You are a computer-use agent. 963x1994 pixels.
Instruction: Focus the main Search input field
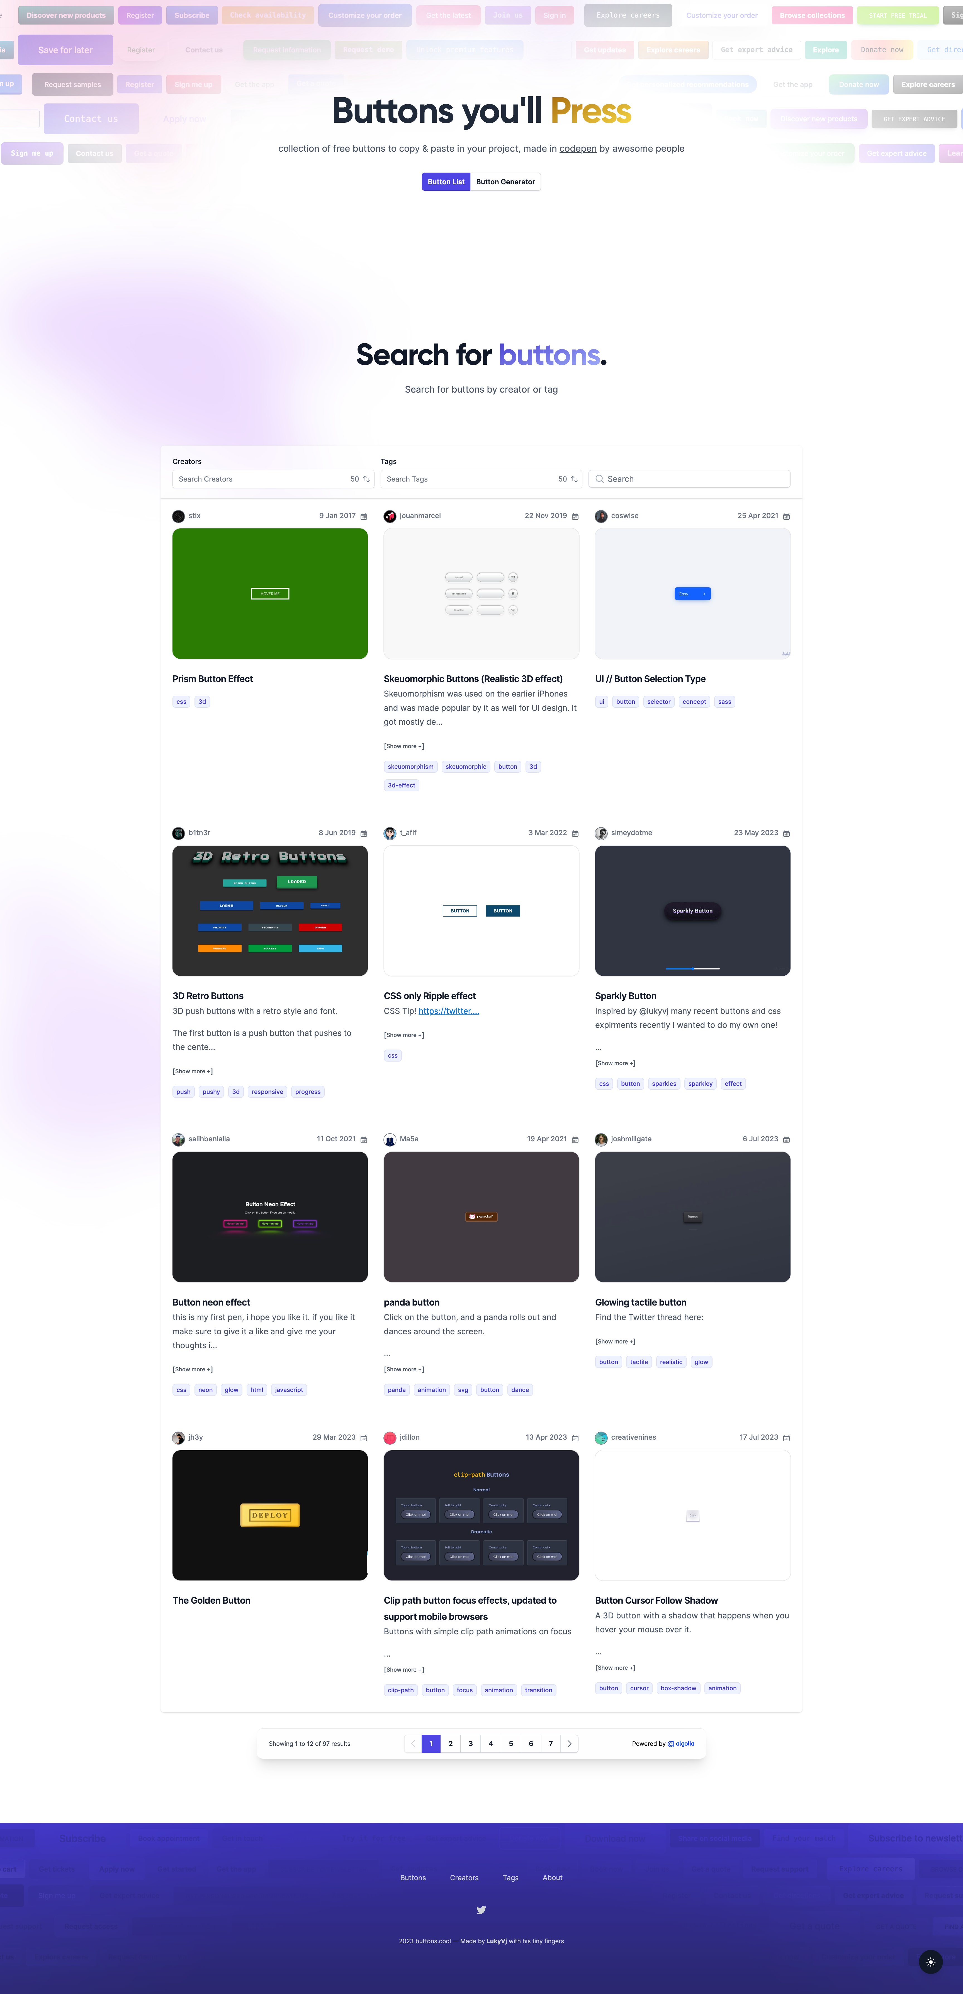tap(689, 479)
